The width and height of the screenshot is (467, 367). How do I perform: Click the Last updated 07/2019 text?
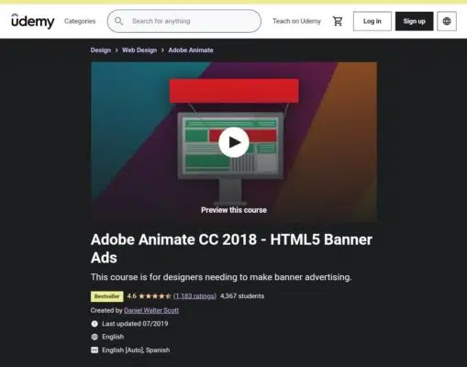[135, 324]
